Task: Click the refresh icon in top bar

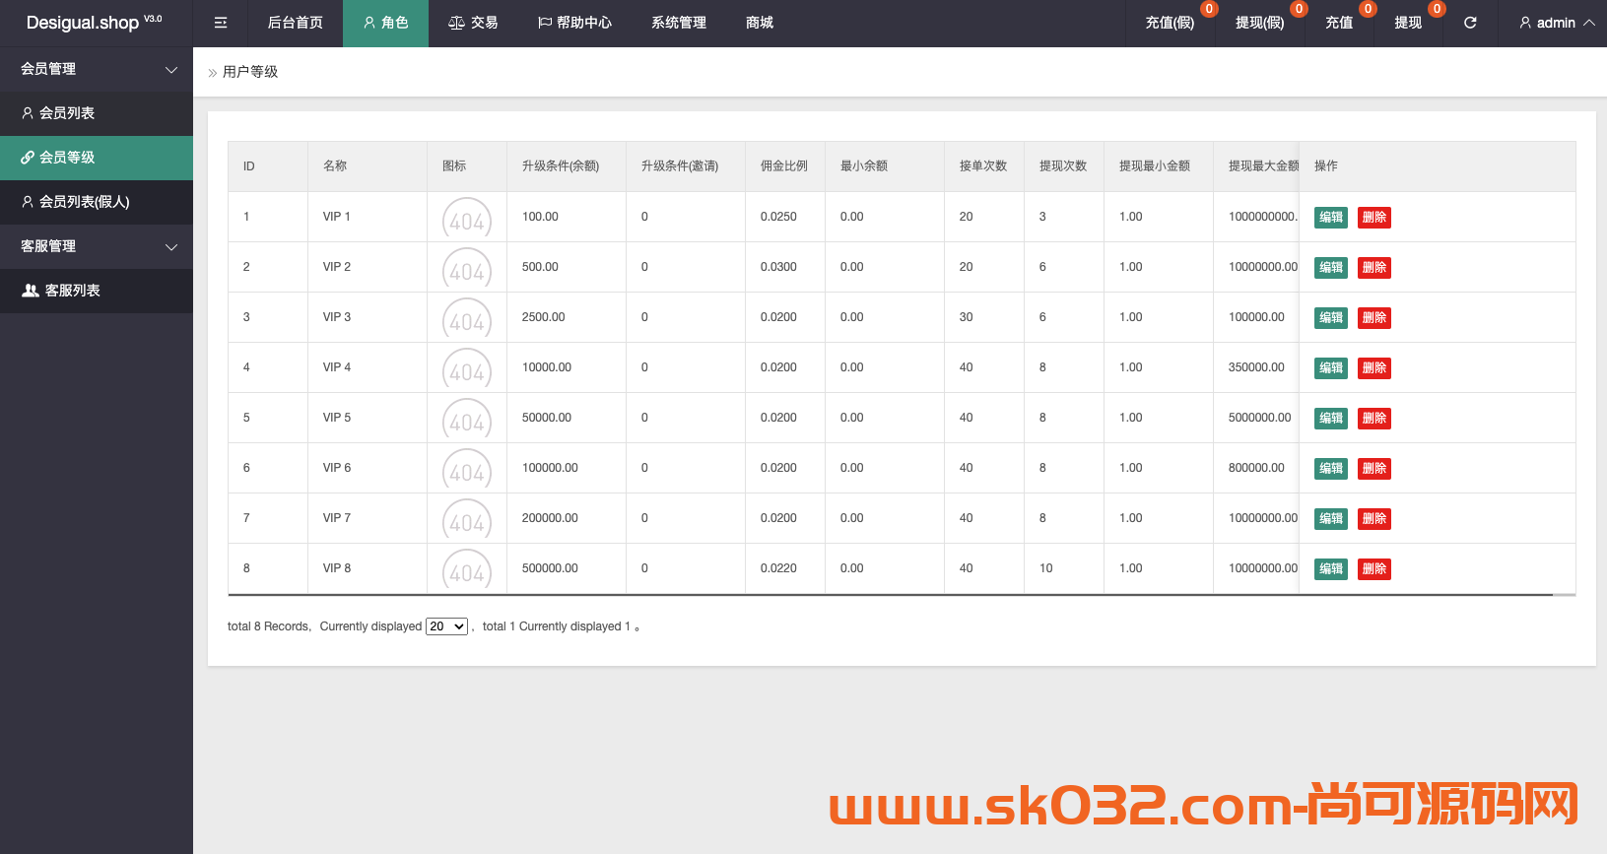Action: 1470,23
